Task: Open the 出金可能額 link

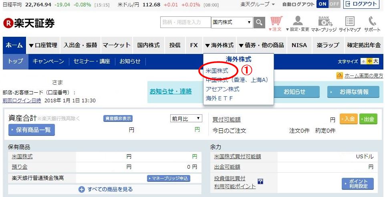Action: 227,167
